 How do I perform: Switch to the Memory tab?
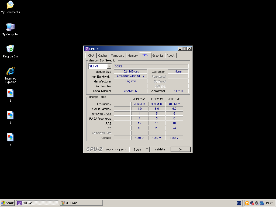pyautogui.click(x=133, y=56)
